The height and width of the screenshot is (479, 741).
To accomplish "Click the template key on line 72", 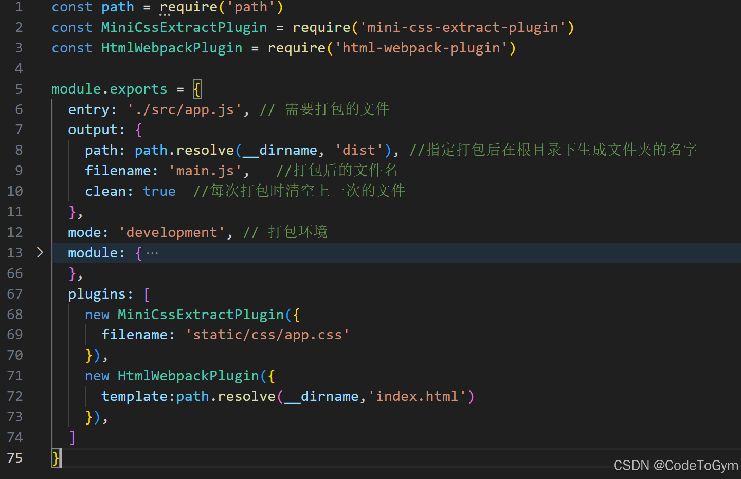I will coord(134,396).
